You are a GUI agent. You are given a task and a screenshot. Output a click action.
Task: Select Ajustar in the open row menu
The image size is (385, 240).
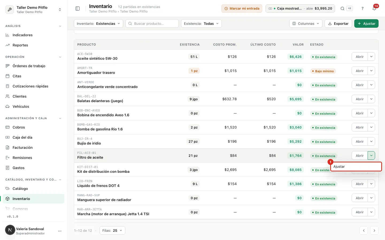pyautogui.click(x=356, y=166)
